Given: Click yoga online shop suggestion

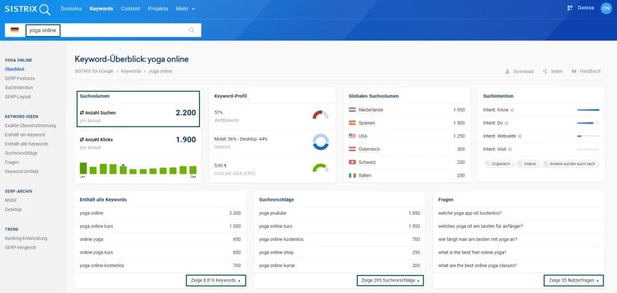Looking at the screenshot, I should (x=276, y=253).
